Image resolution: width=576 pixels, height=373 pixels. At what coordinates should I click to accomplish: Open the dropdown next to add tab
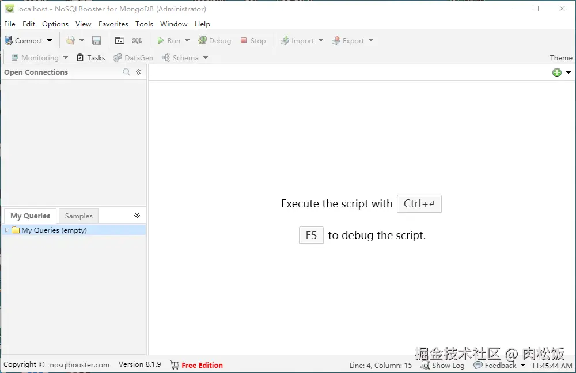569,72
